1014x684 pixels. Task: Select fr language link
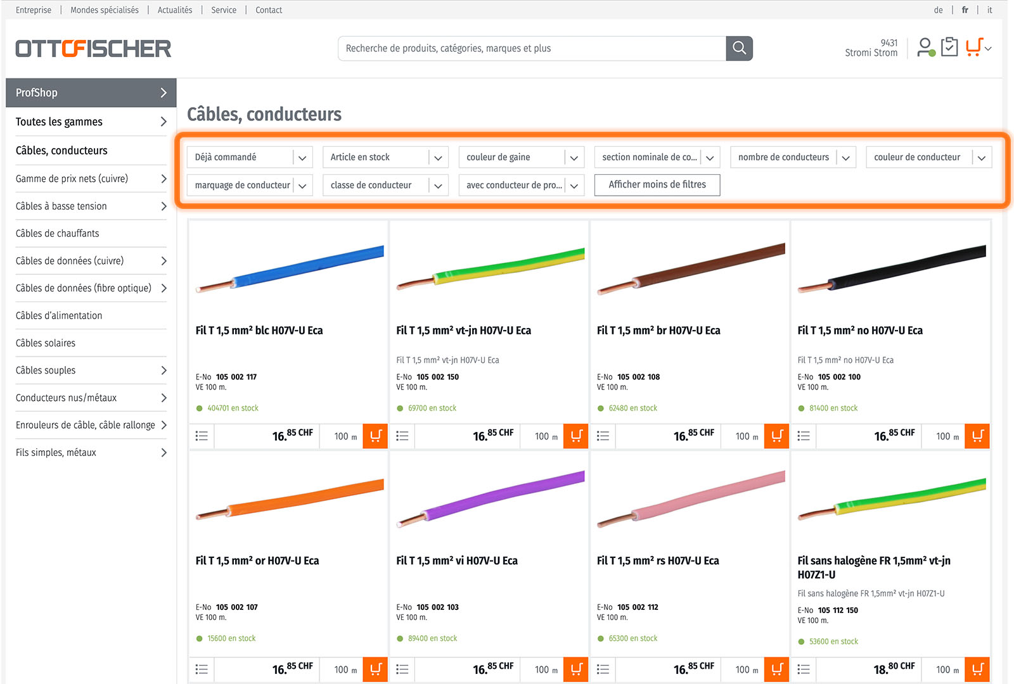(965, 10)
